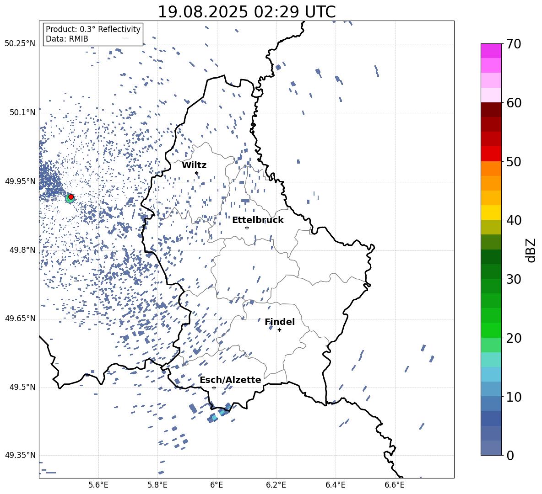Click the colorbar tick label 60
This screenshot has height=494, width=542.
click(x=514, y=103)
